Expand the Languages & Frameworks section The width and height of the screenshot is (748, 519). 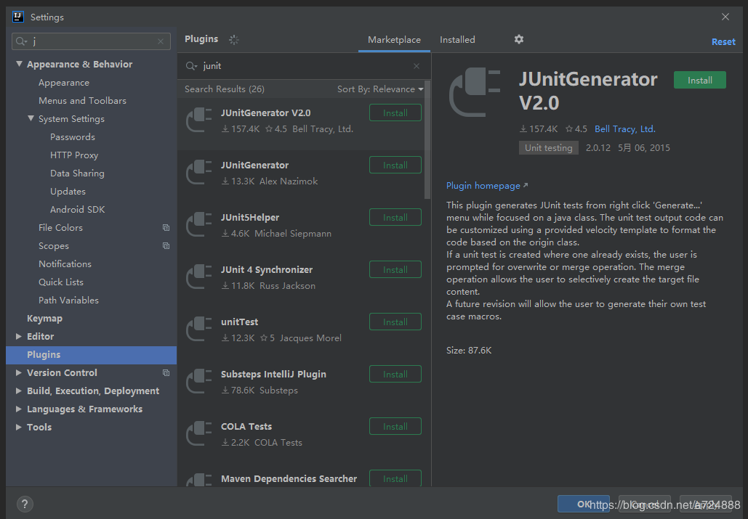coord(19,409)
